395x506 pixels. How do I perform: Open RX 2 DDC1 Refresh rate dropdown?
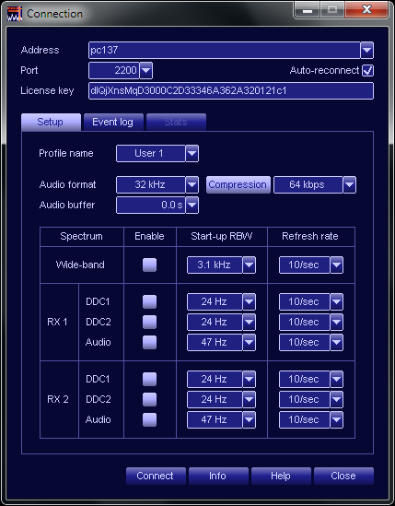336,379
